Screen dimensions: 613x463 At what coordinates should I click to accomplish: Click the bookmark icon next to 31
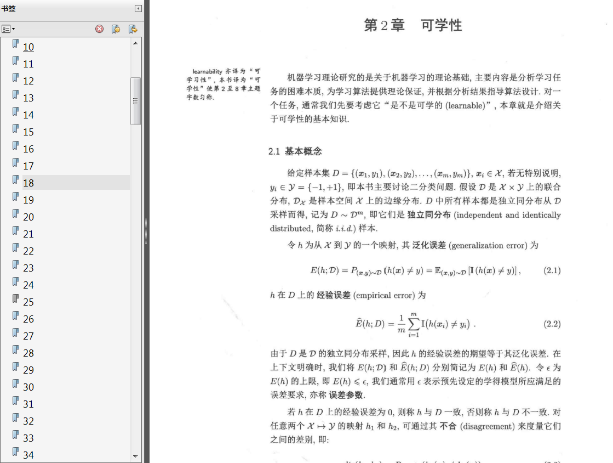pos(16,400)
